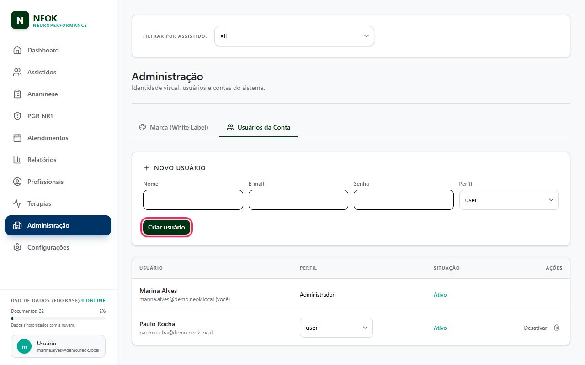
Task: Click the Configurações gear icon
Action: (x=17, y=247)
